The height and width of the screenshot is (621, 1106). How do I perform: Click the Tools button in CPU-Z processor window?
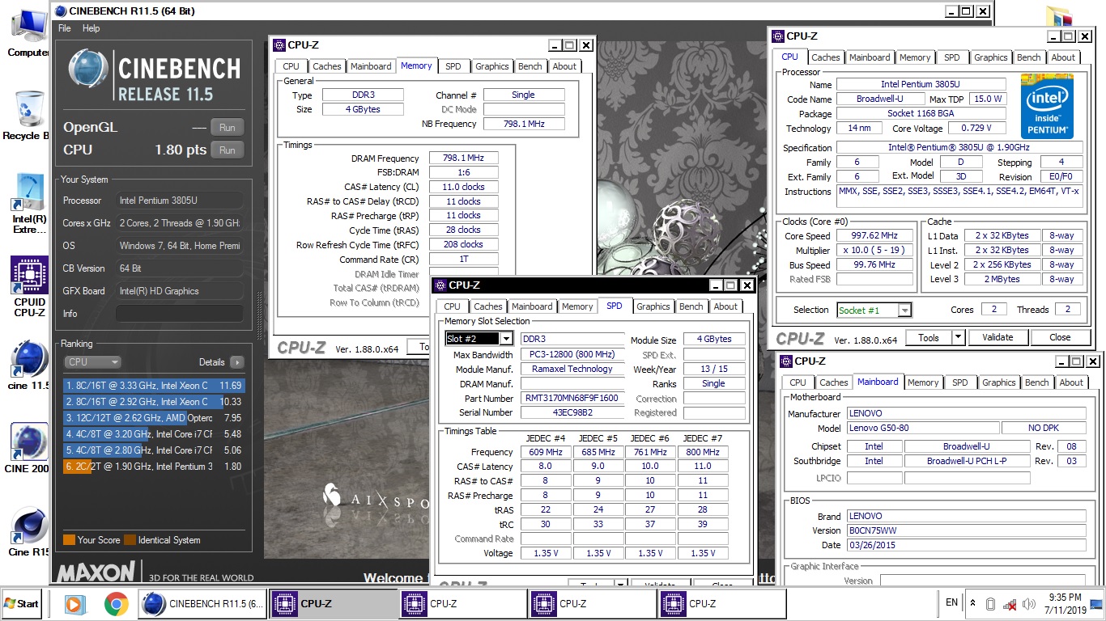pos(929,337)
